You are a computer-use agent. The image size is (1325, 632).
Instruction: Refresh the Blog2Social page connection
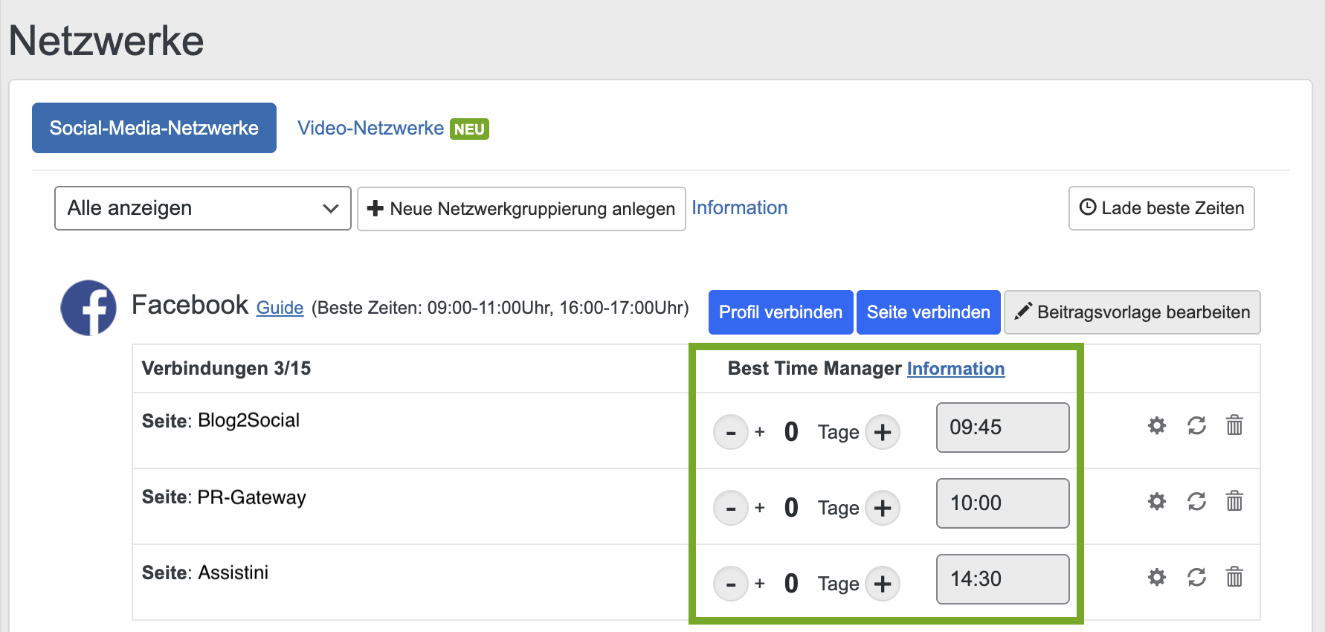click(x=1196, y=426)
